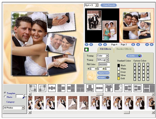Select the Photo radio button
The height and width of the screenshot is (119, 156).
pos(5,97)
